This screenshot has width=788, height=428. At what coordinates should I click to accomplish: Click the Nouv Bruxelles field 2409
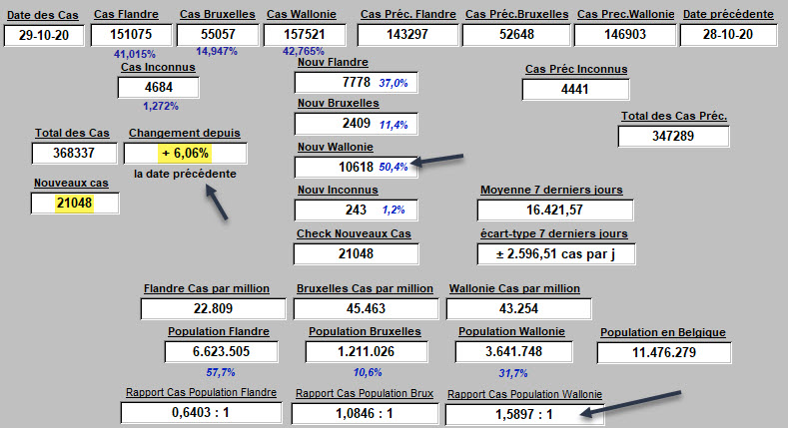point(356,124)
